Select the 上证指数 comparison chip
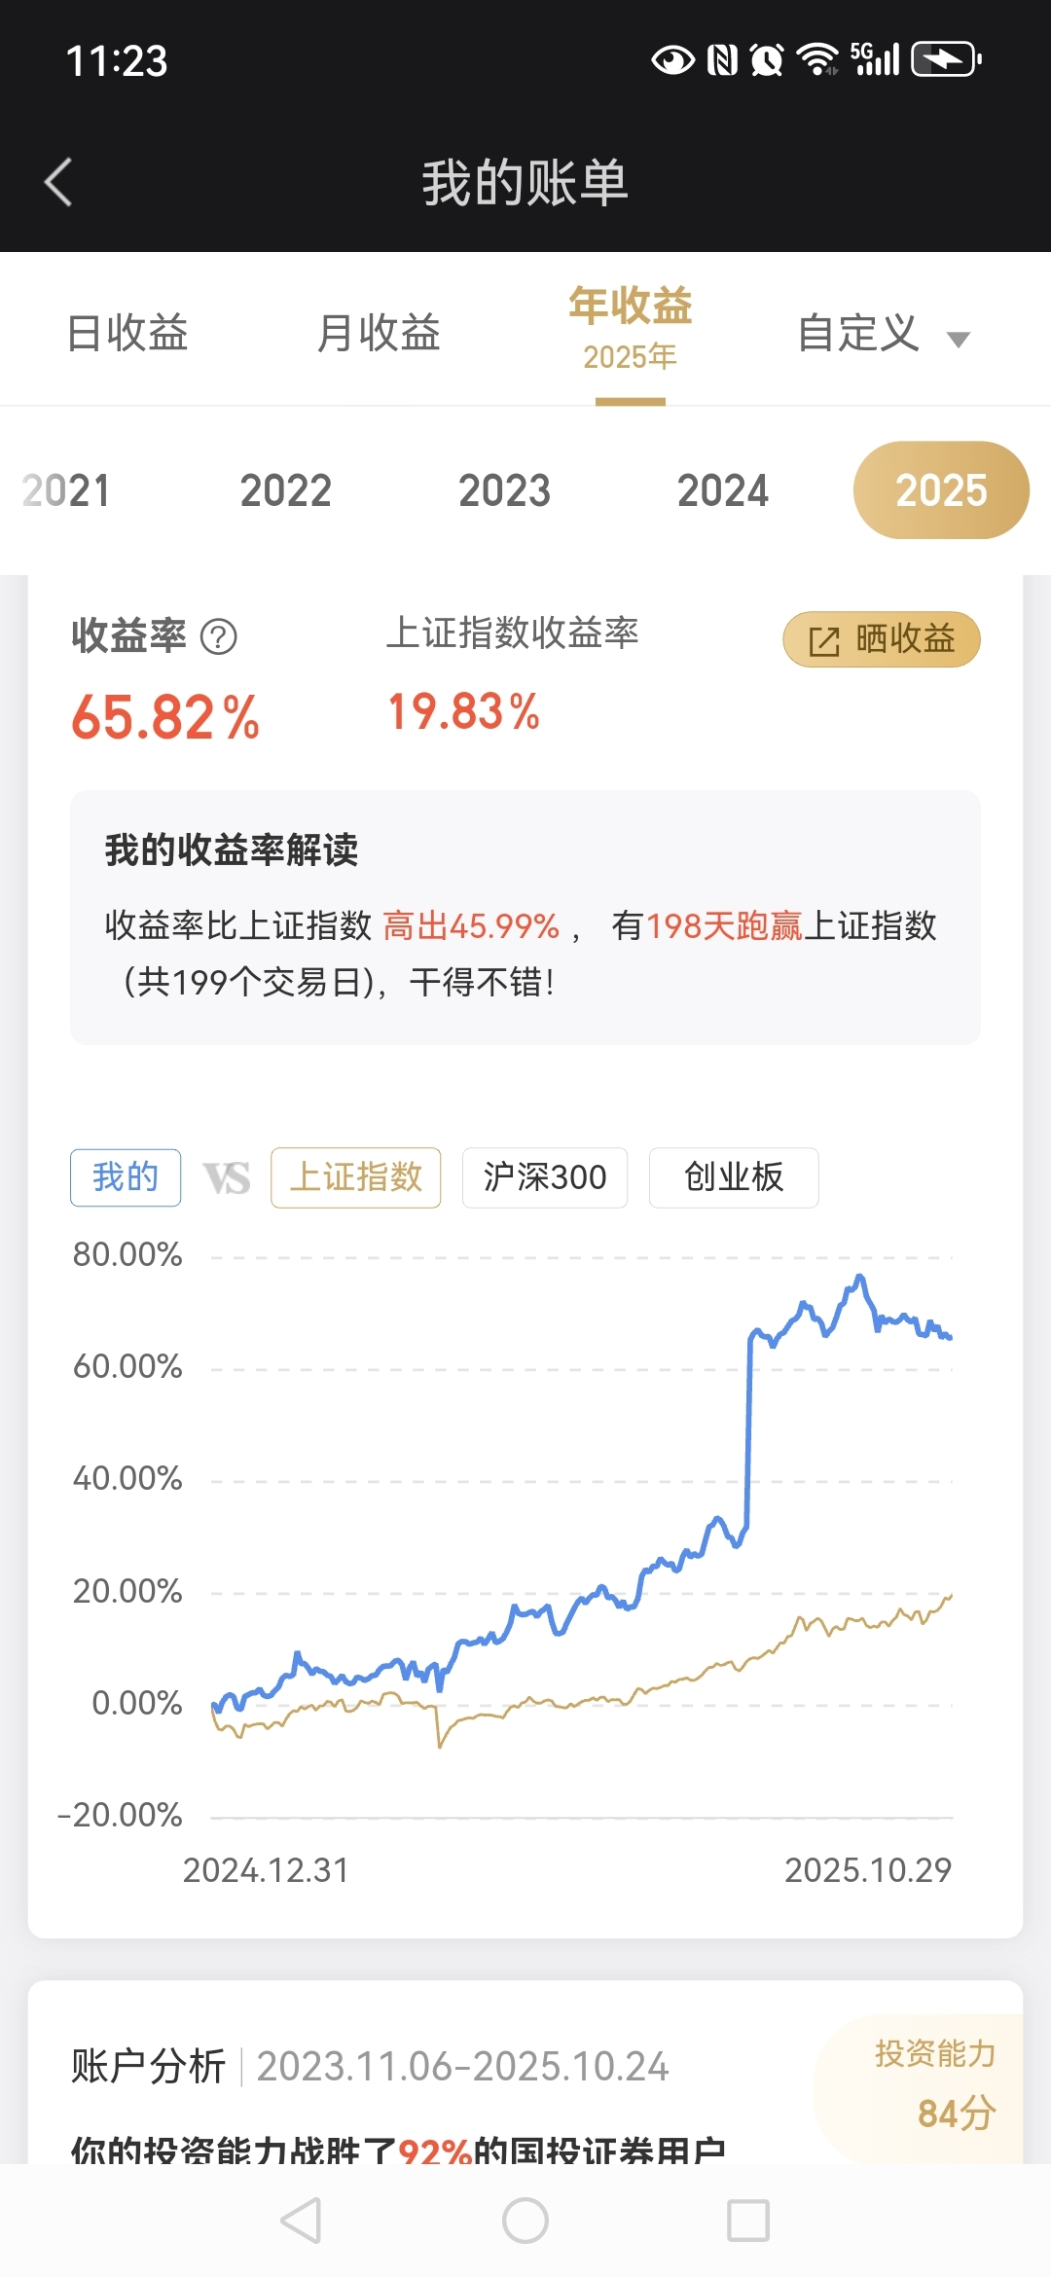Viewport: 1051px width, 2277px height. [x=356, y=1177]
